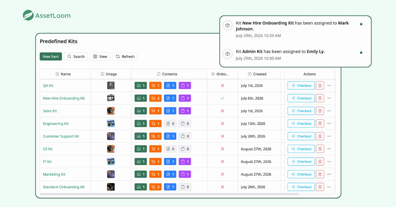The height and width of the screenshot is (207, 396).
Task: Delete the Marketing Kit via trash icon
Action: pyautogui.click(x=320, y=174)
